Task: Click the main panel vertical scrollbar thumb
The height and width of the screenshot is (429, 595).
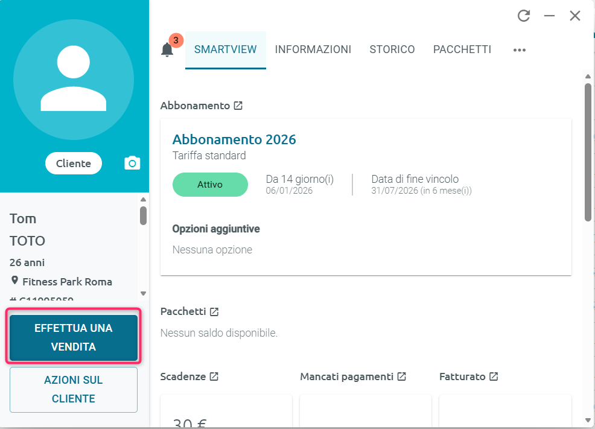Action: [x=588, y=153]
